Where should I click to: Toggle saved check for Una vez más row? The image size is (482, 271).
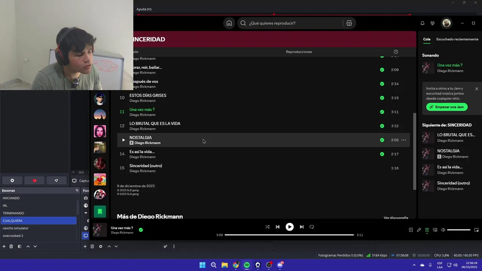click(x=382, y=112)
